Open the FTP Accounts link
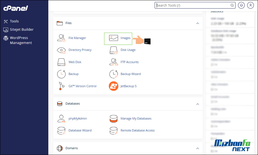This screenshot has width=258, height=155. click(x=129, y=62)
